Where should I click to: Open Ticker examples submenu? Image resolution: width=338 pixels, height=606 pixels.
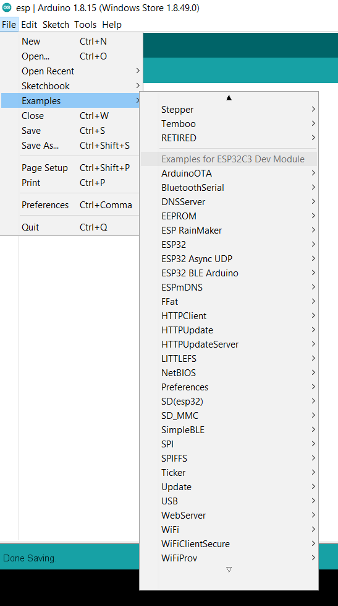pyautogui.click(x=229, y=473)
